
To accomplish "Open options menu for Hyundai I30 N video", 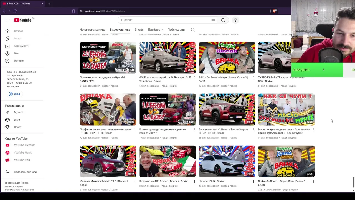I will pos(254,182).
